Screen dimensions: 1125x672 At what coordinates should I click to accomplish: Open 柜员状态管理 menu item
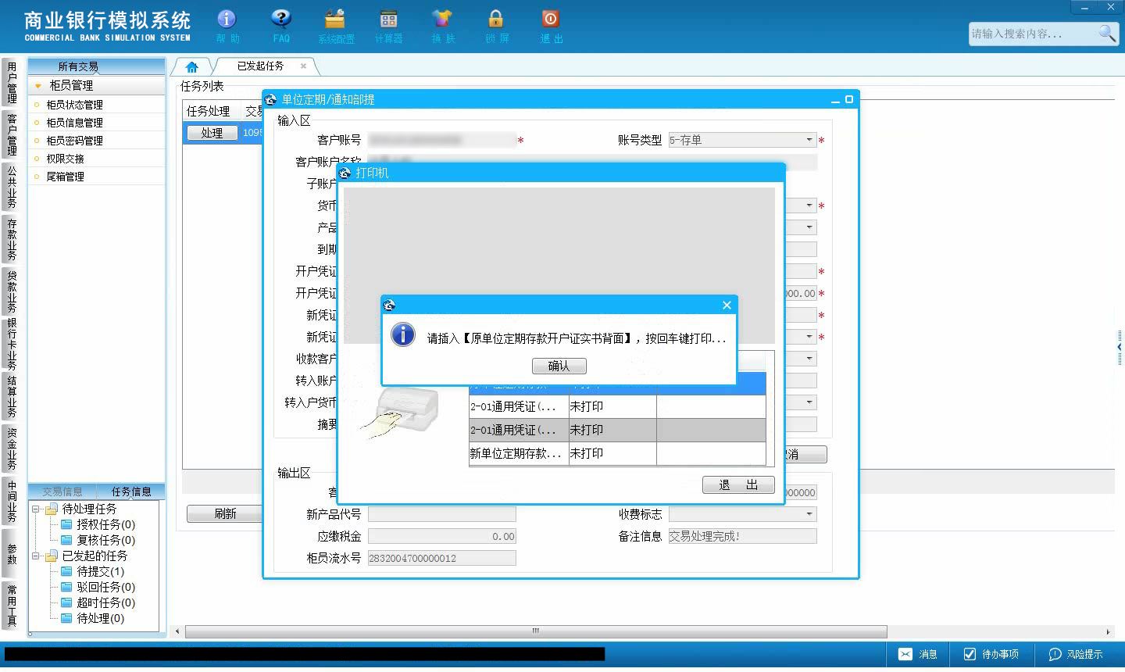point(74,105)
